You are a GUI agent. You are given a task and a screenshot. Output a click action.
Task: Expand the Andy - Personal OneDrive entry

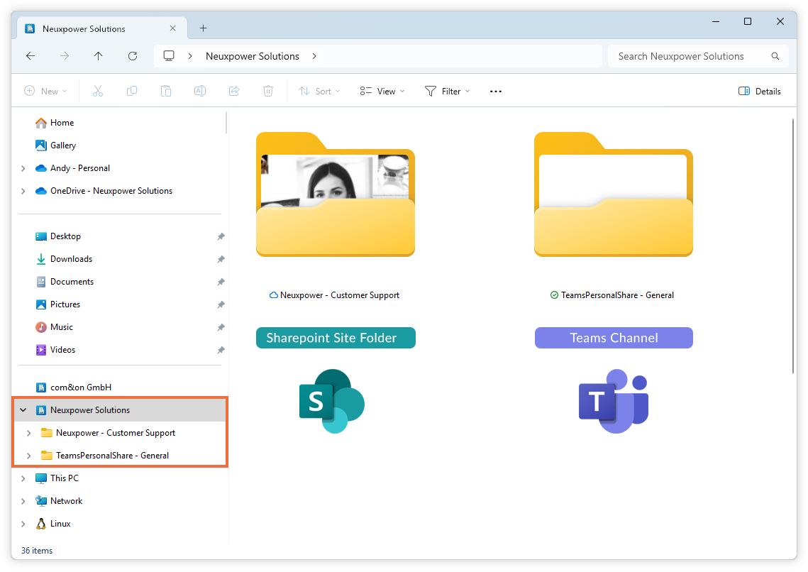[x=22, y=168]
